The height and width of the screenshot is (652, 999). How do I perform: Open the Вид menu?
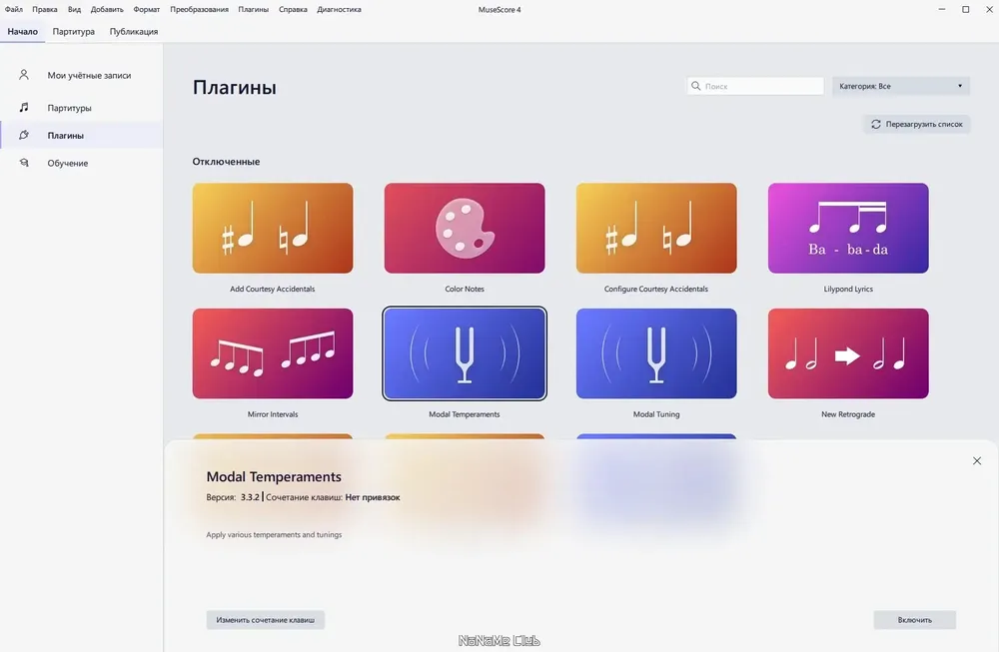[x=74, y=10]
